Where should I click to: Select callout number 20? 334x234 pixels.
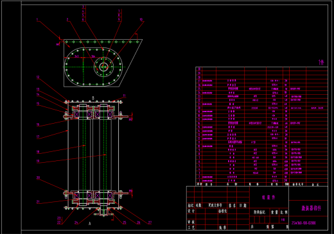38,178
